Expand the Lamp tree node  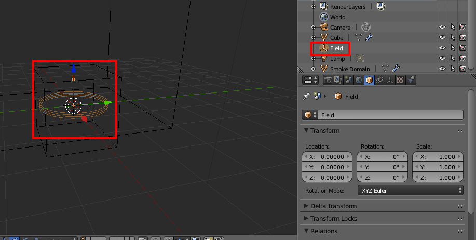(314, 58)
